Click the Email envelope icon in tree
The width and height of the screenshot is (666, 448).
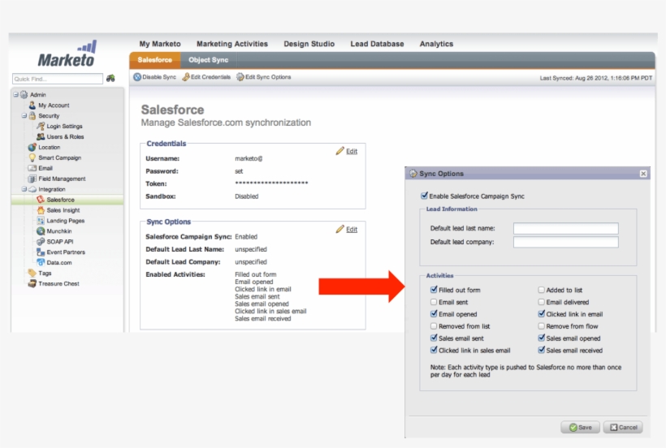[32, 168]
